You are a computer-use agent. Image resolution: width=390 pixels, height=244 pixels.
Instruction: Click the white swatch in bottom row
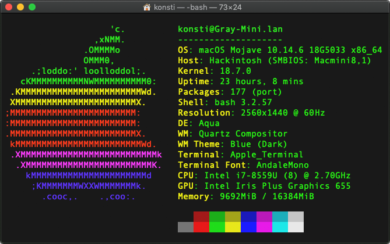click(296, 227)
